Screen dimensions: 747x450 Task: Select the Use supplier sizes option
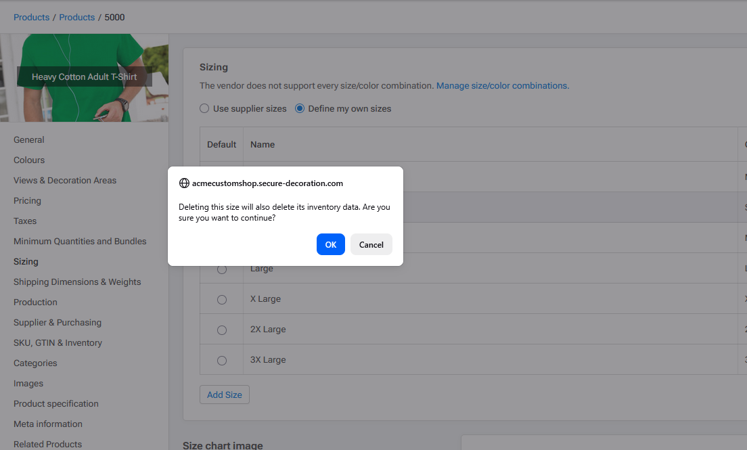[x=204, y=108]
